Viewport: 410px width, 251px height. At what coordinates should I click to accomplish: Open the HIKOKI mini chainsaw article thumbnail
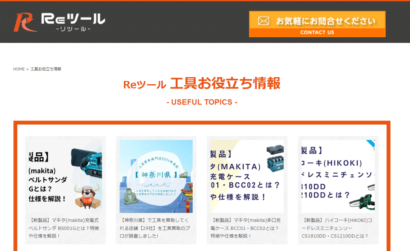coord(338,176)
